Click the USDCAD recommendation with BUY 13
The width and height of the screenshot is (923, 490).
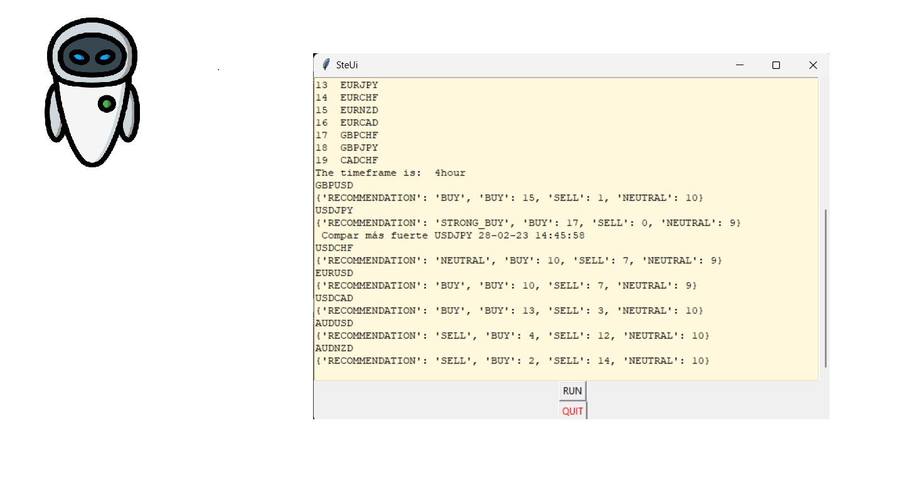click(x=510, y=310)
